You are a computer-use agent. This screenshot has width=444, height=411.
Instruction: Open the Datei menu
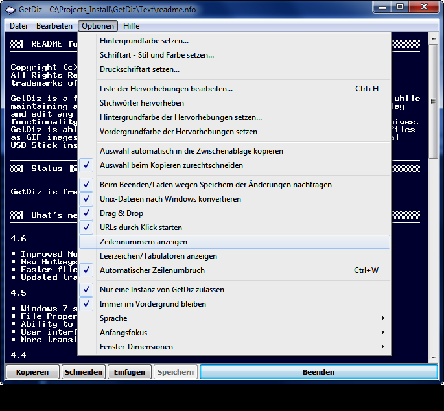click(18, 26)
